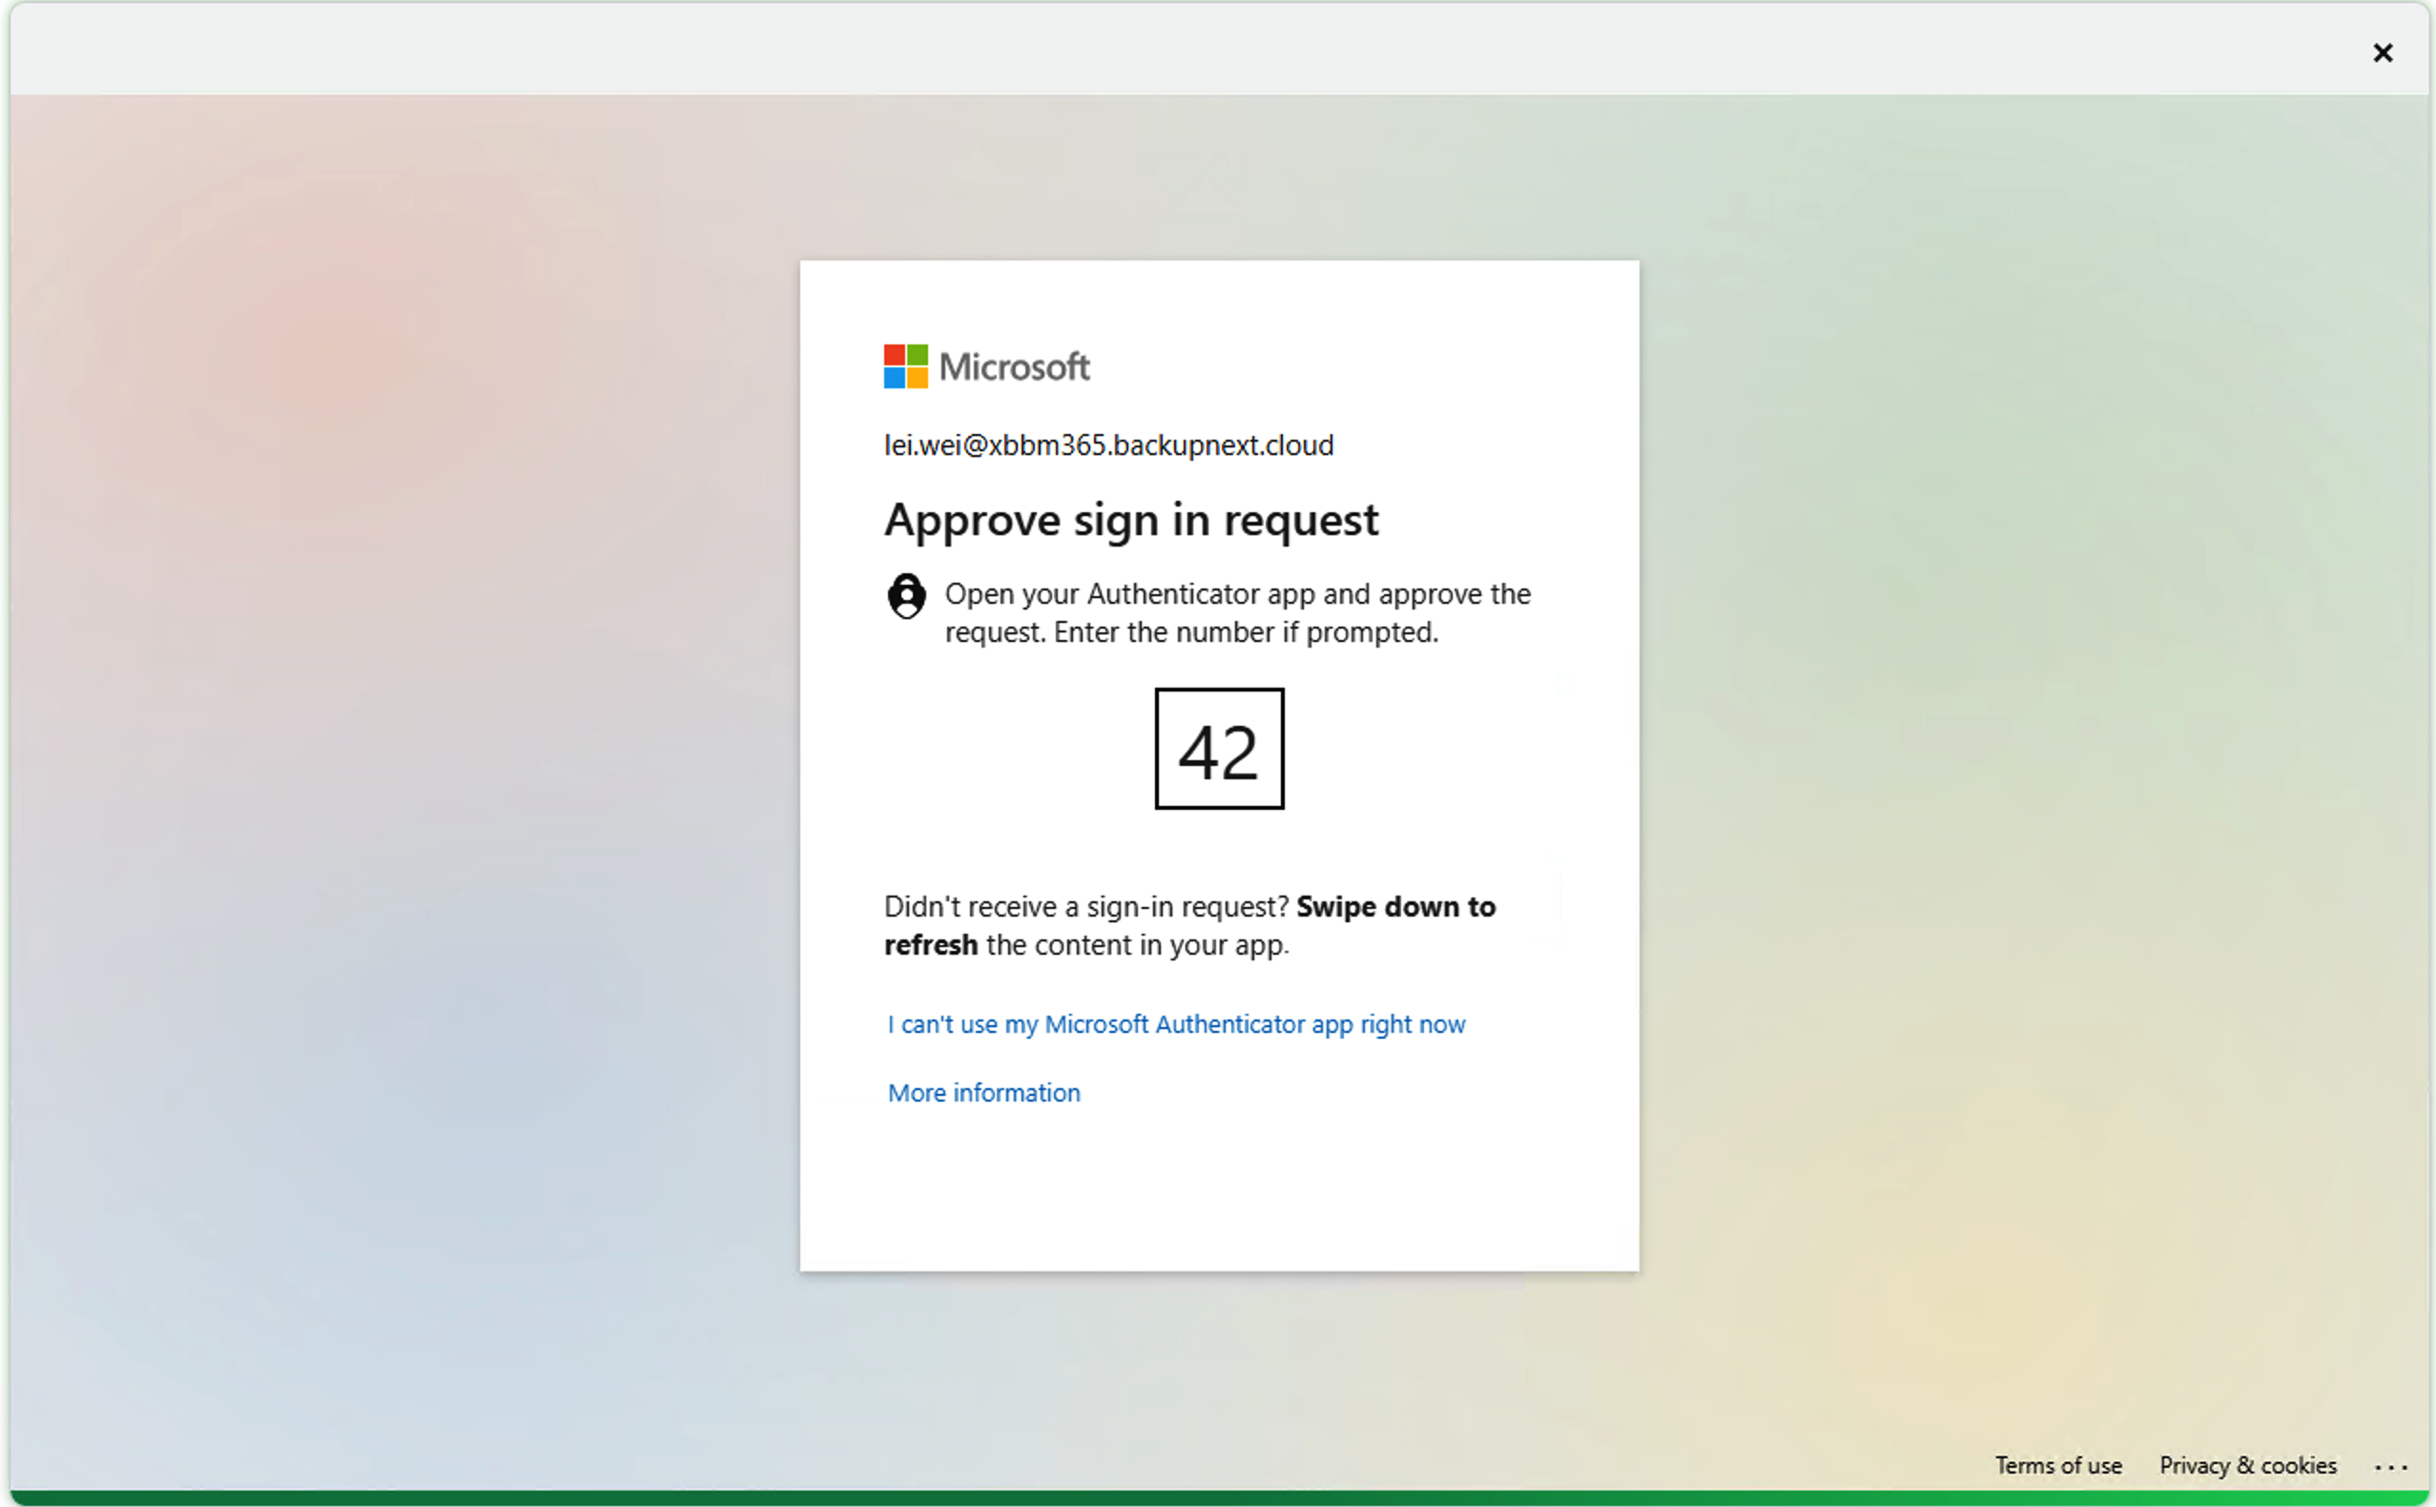Click the bold "Swipe down to" text
The height and width of the screenshot is (1507, 2436).
(1394, 907)
